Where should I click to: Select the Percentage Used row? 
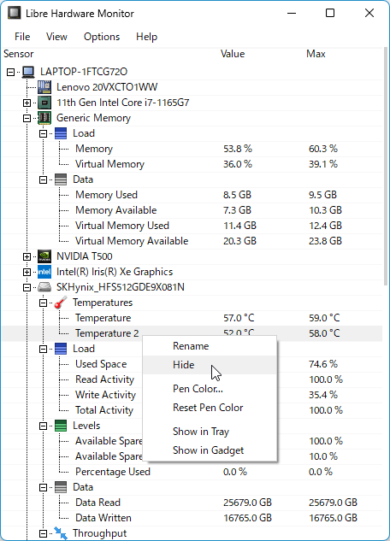click(x=192, y=472)
